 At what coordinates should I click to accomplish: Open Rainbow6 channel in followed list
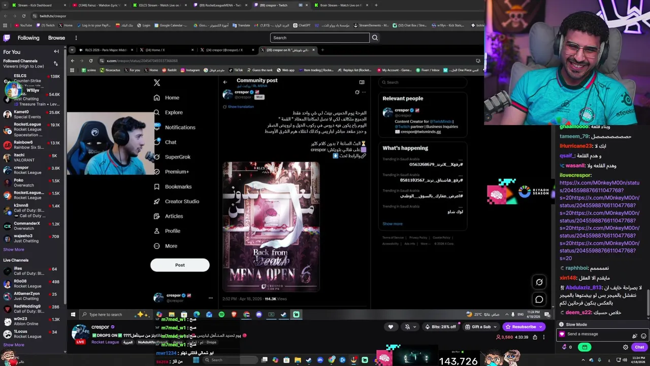(33, 145)
